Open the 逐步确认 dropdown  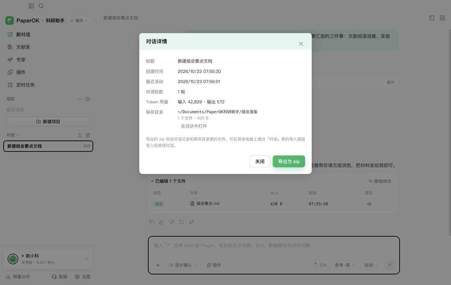coord(183,265)
